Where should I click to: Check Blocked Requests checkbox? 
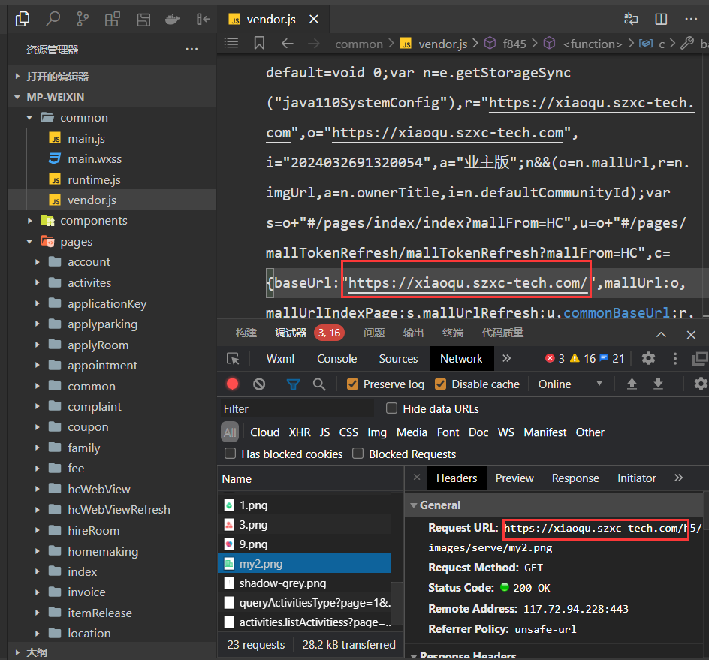coord(358,454)
